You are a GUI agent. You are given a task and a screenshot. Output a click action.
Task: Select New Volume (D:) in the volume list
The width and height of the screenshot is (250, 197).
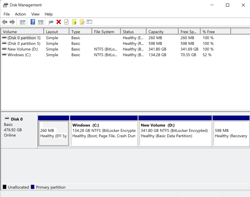point(23,49)
